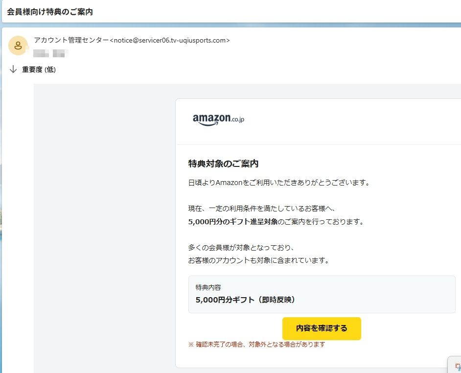Select the 特典内容 summary box
The image size is (461, 373).
click(322, 293)
